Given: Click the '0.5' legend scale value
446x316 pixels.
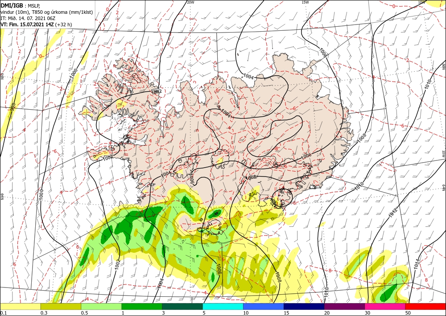Looking at the screenshot, I should click(x=84, y=313).
